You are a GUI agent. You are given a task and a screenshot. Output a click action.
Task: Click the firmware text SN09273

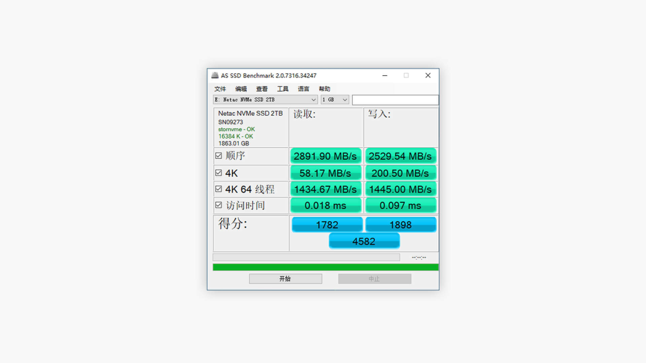[230, 122]
